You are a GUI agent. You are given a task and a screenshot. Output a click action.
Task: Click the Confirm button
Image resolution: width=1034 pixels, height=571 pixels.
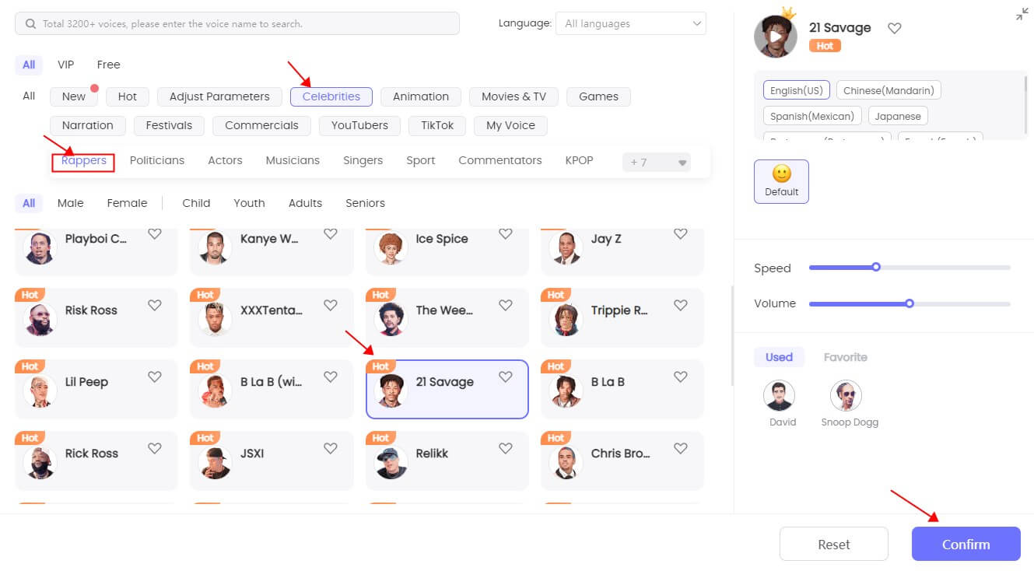[966, 544]
